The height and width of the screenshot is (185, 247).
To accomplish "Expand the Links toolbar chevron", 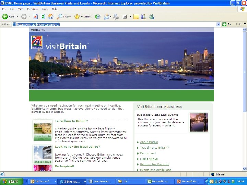I will click(x=245, y=23).
